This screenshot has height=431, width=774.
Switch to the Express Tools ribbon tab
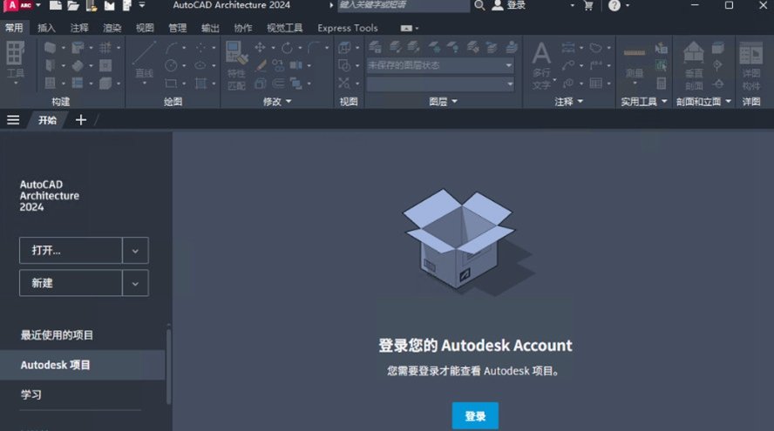(x=348, y=28)
